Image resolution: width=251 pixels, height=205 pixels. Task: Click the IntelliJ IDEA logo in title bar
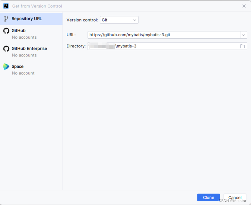tap(6, 6)
